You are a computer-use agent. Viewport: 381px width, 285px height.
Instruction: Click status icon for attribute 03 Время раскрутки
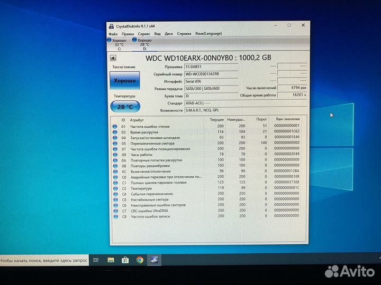[x=115, y=132]
